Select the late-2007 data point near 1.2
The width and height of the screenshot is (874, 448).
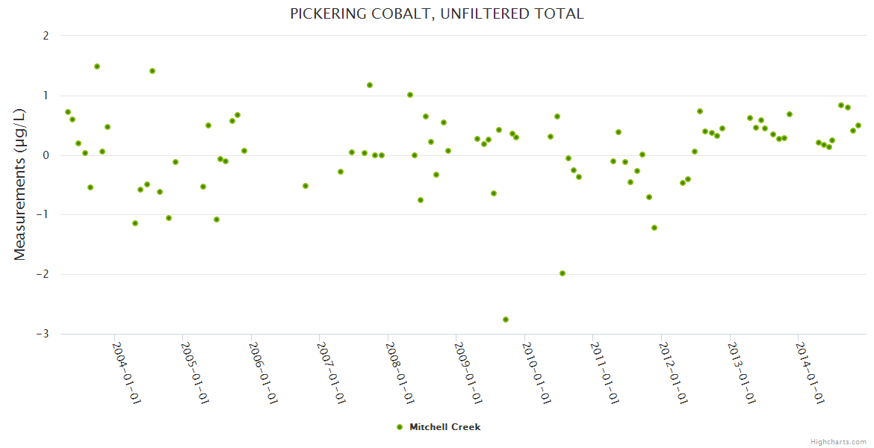click(370, 85)
